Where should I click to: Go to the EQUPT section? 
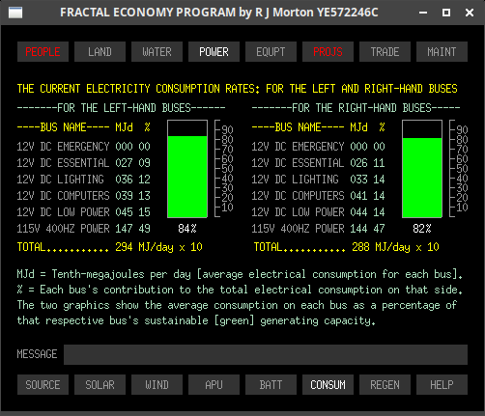click(x=271, y=51)
